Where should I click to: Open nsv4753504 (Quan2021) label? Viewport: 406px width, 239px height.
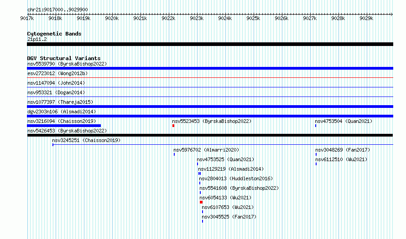344,121
